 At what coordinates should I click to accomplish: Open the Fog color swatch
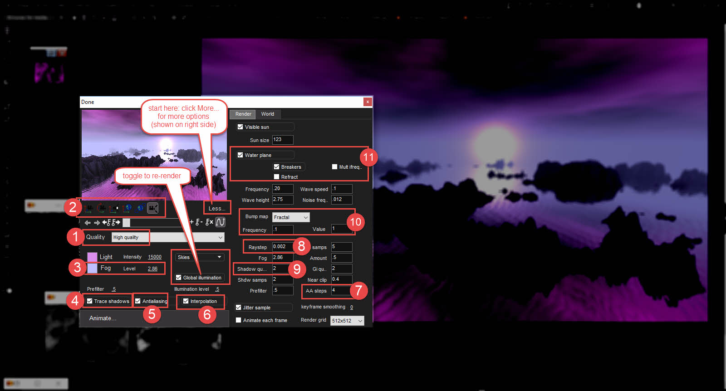click(x=92, y=269)
